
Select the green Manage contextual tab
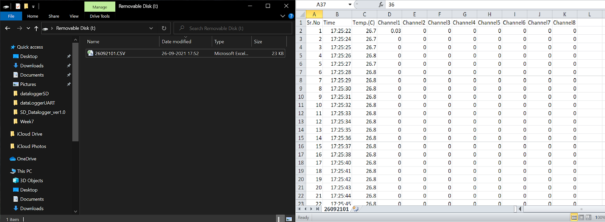click(100, 7)
